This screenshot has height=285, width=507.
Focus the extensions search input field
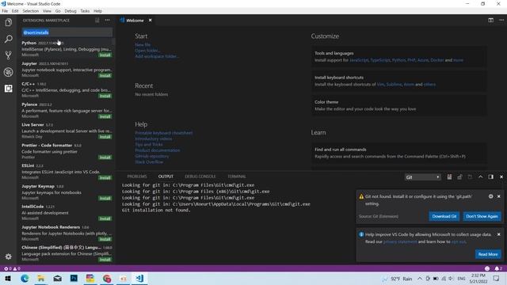pyautogui.click(x=67, y=32)
